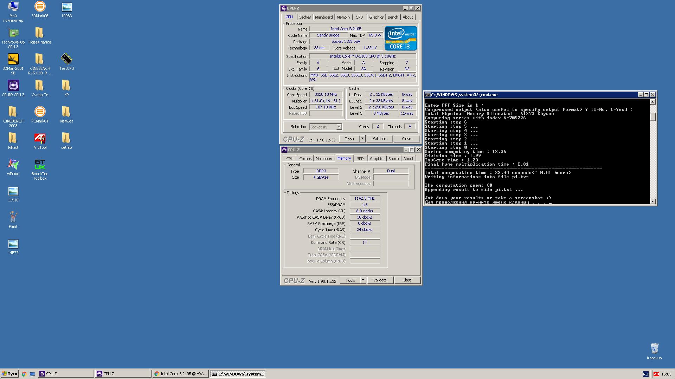
Task: Open the MemSet folder icon
Action: [66, 115]
